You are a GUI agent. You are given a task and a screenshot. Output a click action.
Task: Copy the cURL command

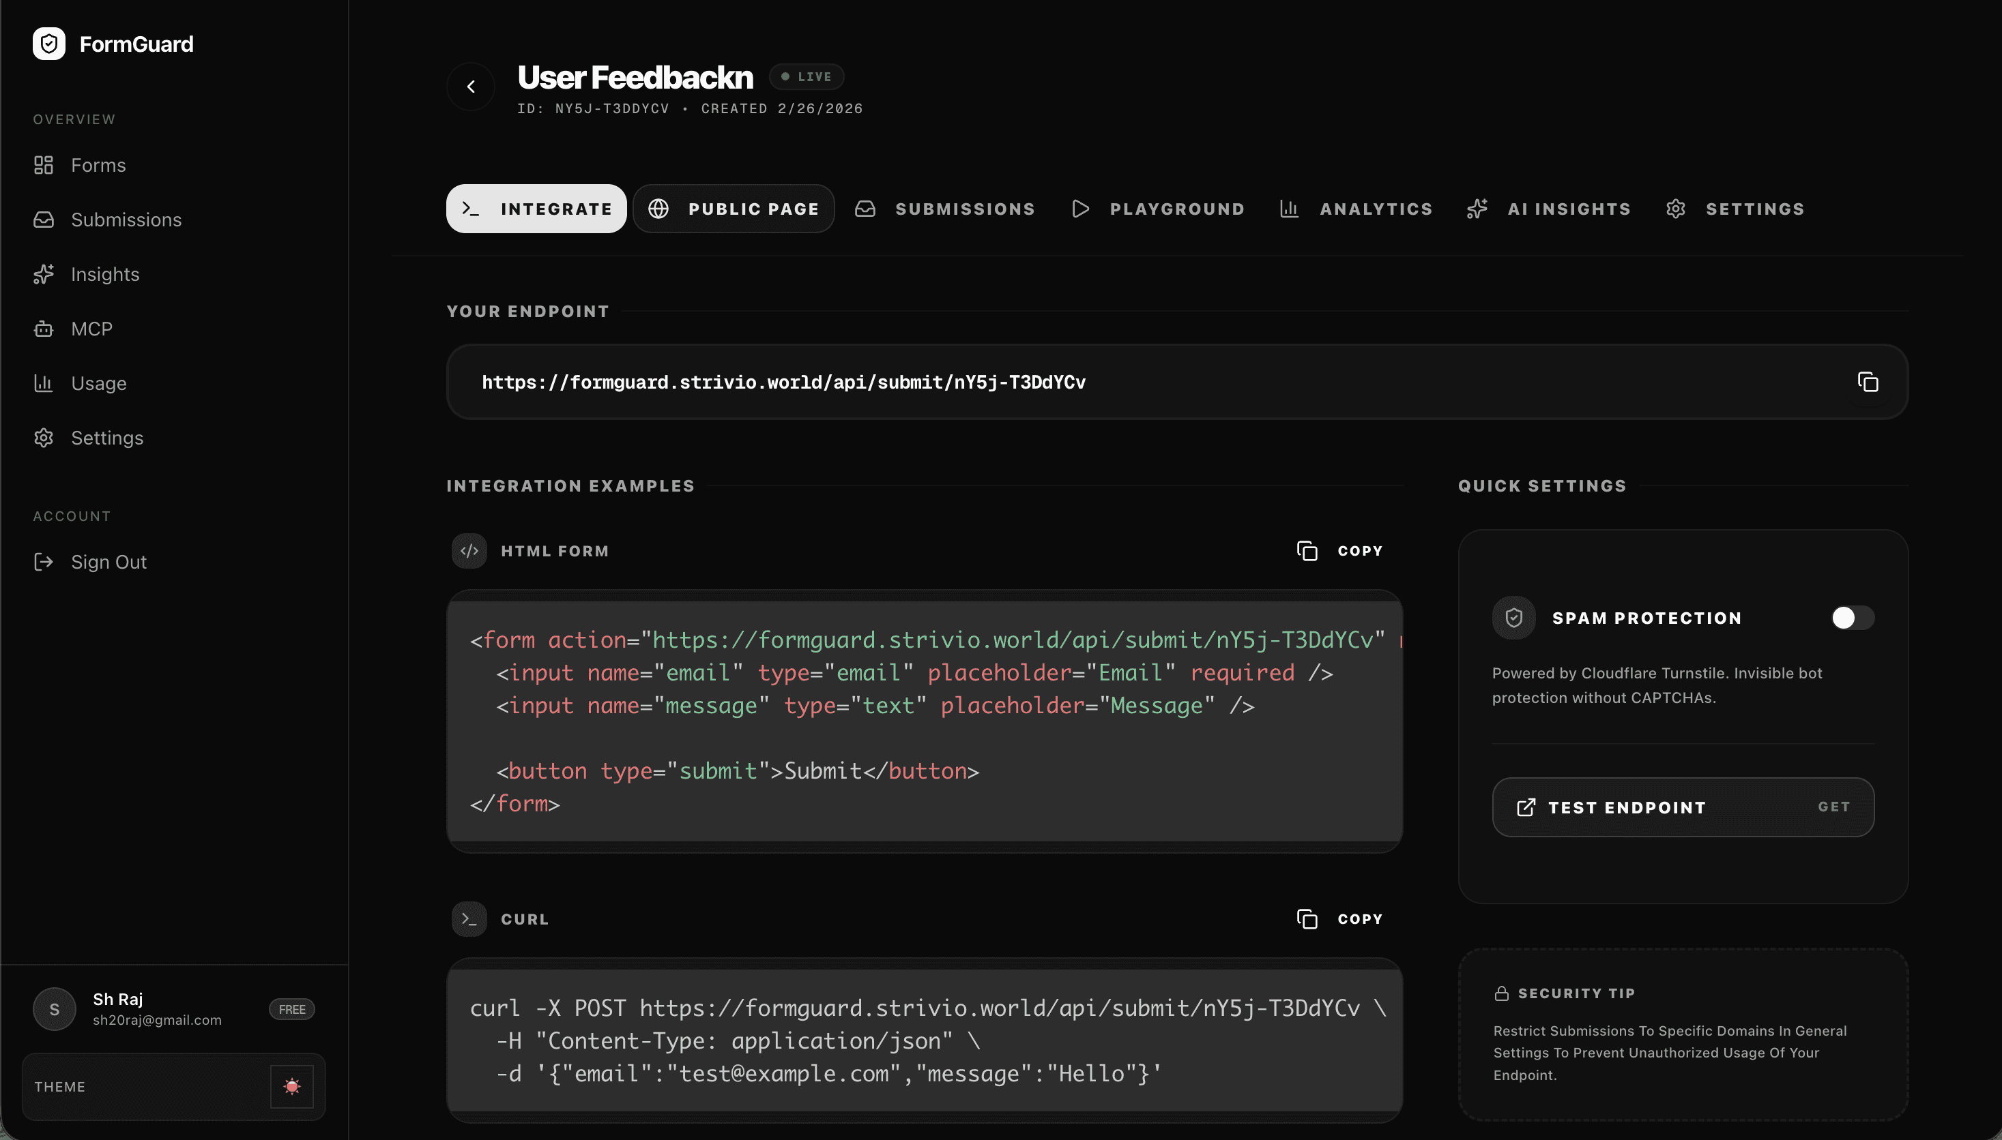click(1339, 918)
